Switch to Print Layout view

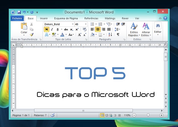pos(102,115)
